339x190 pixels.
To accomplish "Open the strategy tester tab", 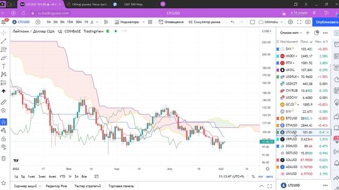I will [87, 186].
